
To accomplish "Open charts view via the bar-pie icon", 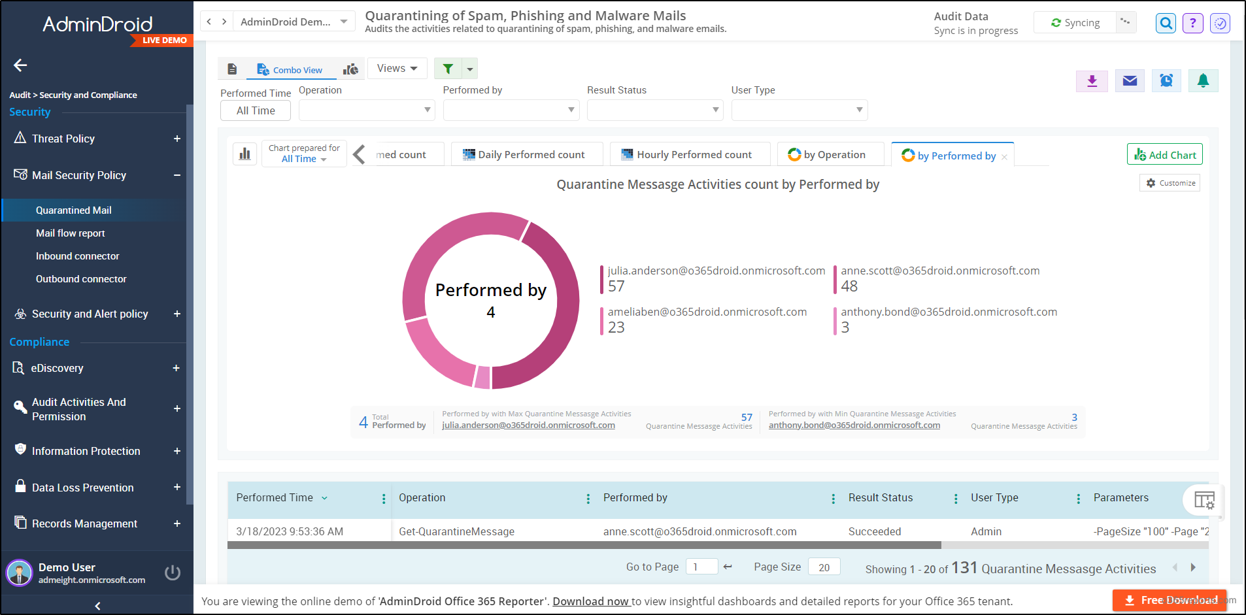I will click(x=350, y=68).
